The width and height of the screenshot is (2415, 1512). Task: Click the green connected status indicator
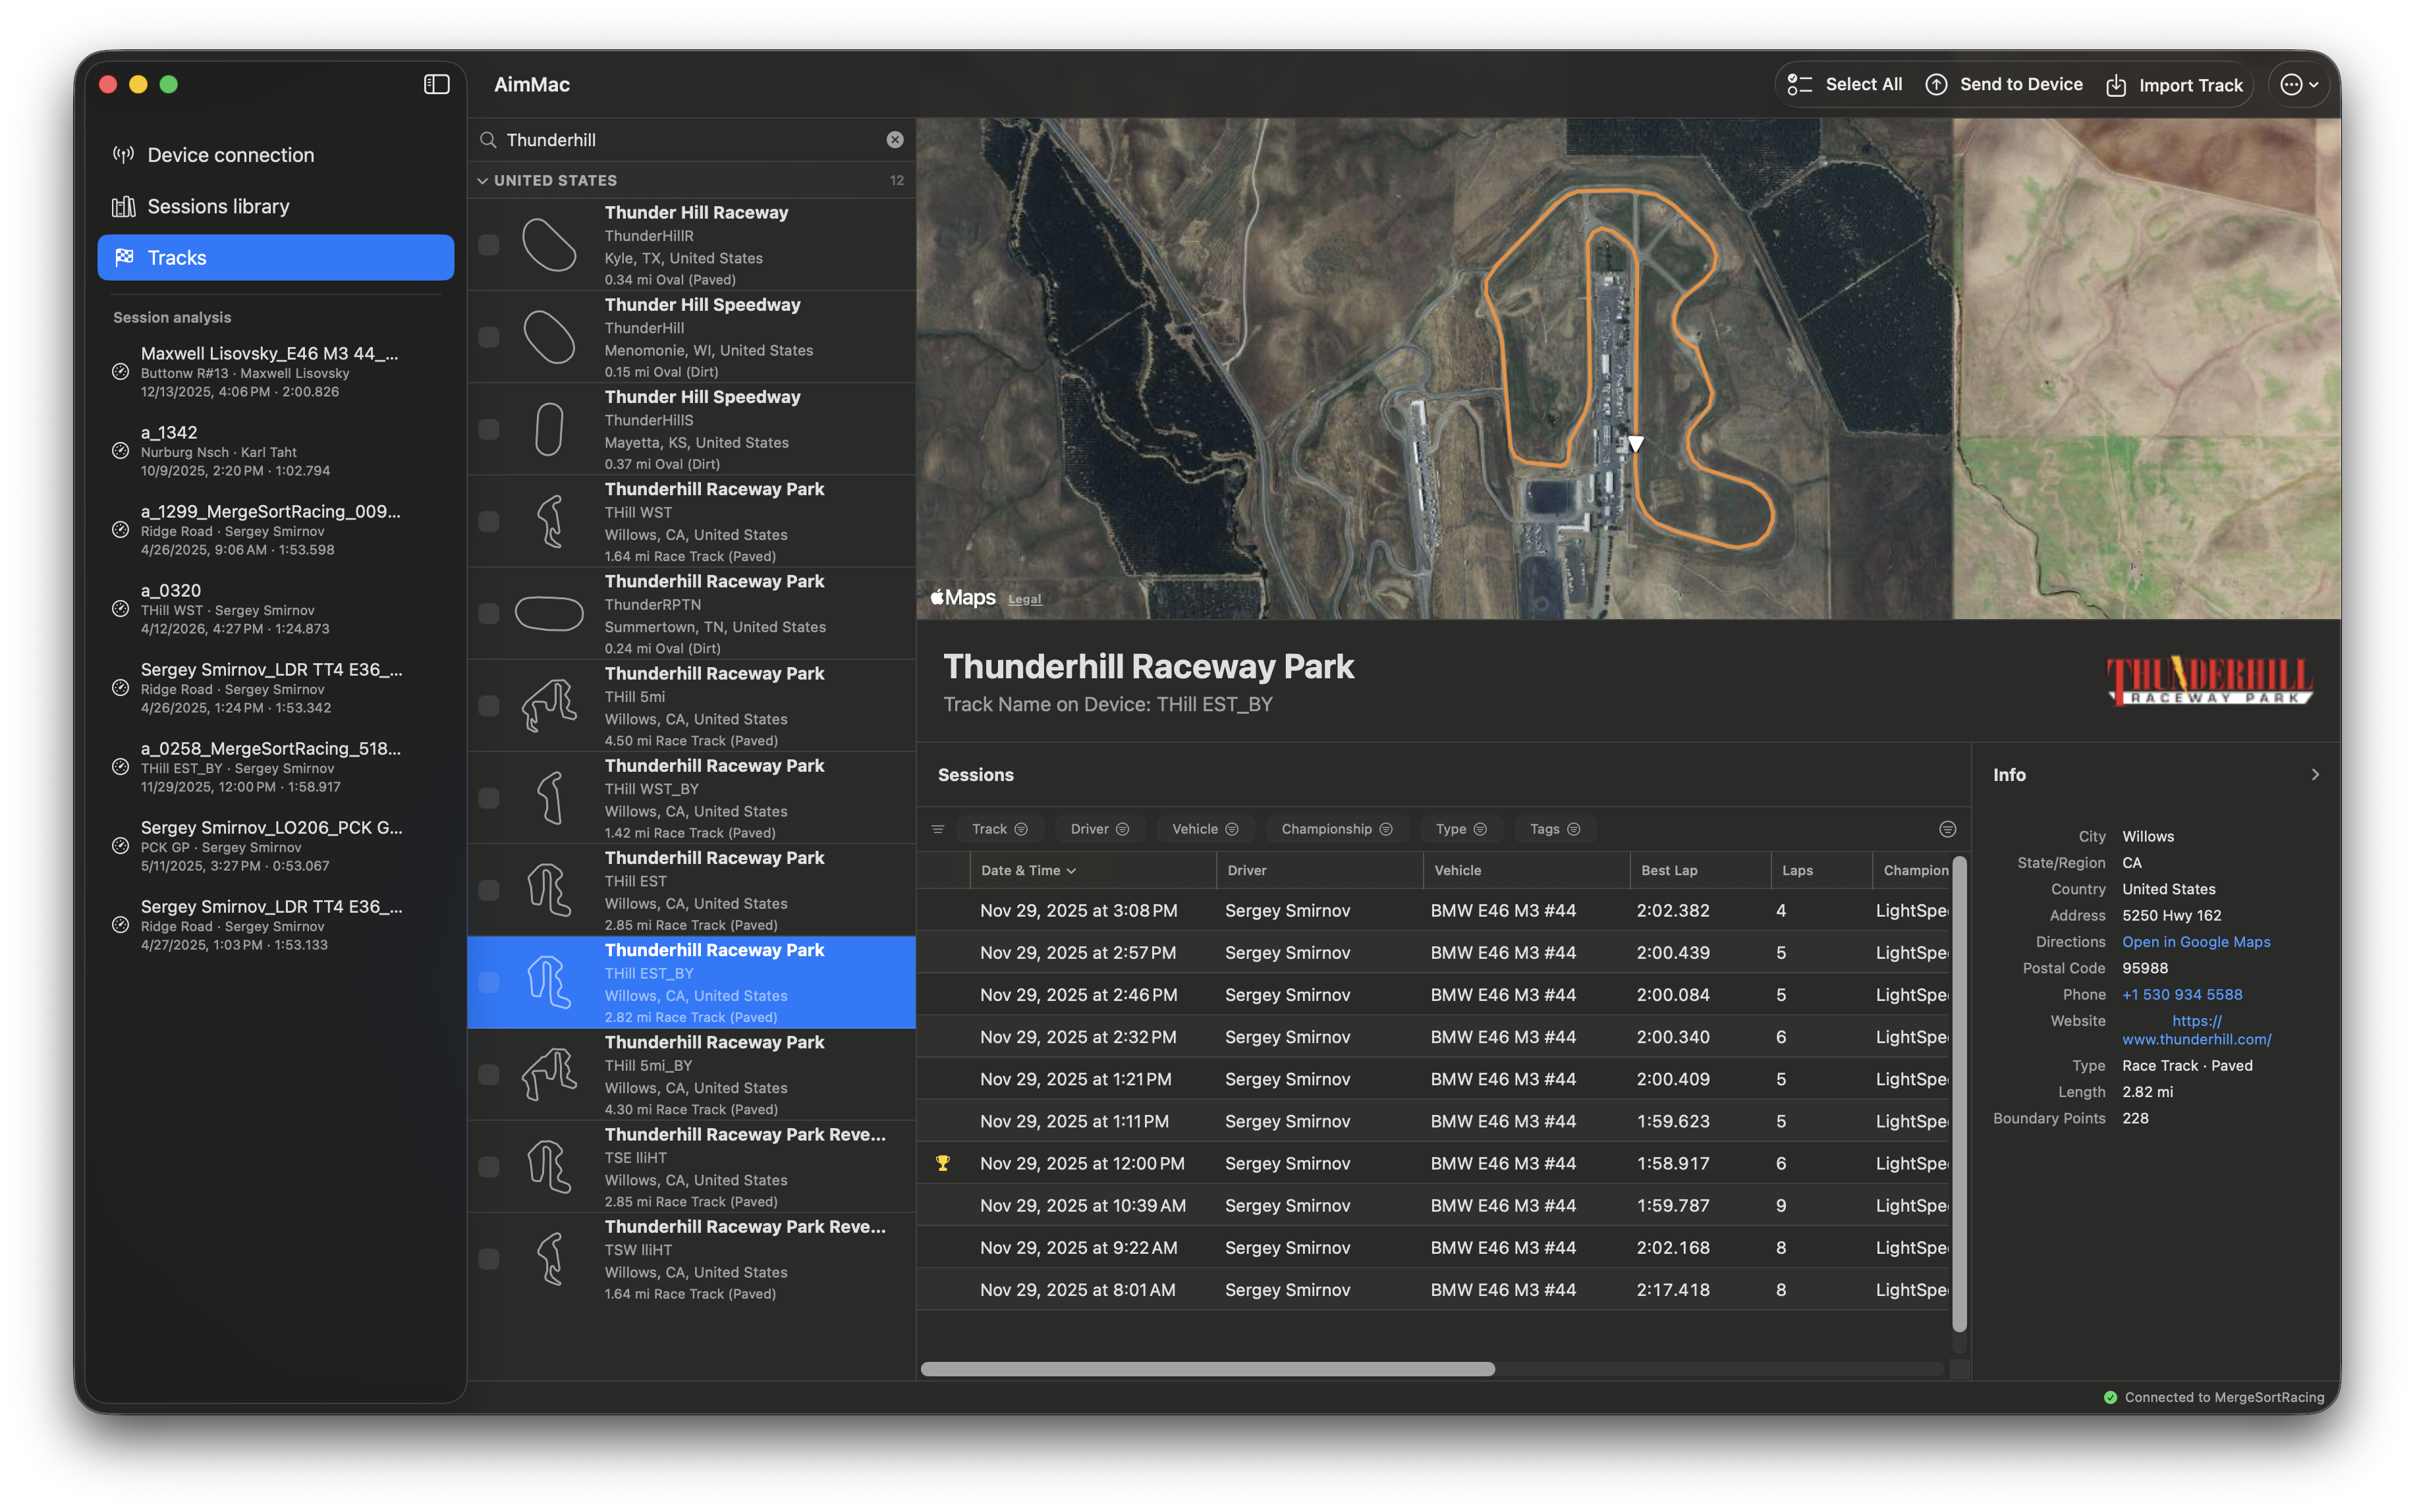click(2110, 1397)
